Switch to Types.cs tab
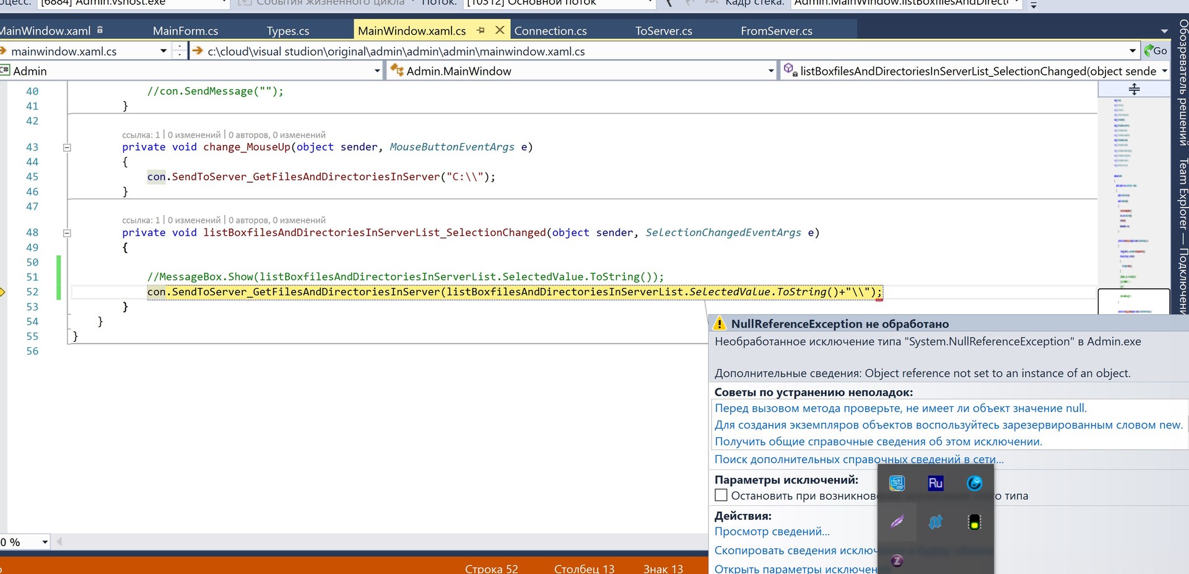This screenshot has width=1189, height=574. coord(288,30)
